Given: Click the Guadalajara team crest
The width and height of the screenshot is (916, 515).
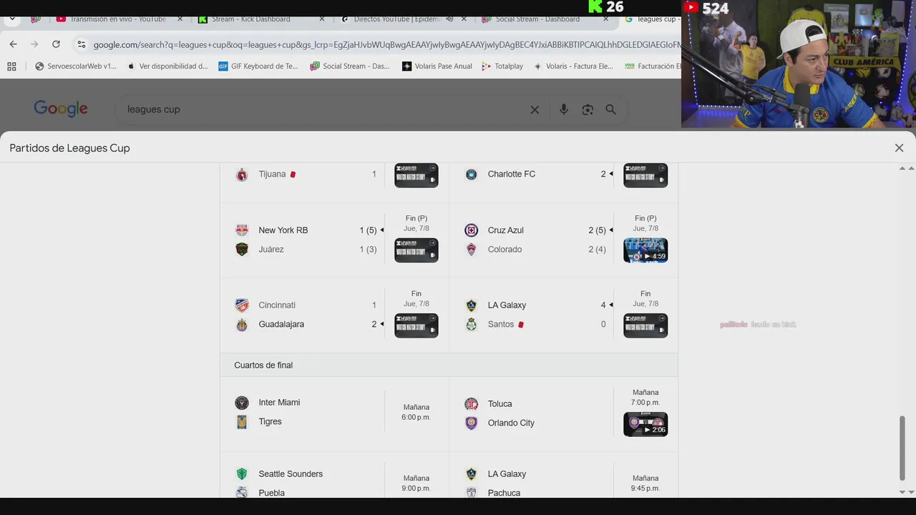Looking at the screenshot, I should (x=242, y=325).
